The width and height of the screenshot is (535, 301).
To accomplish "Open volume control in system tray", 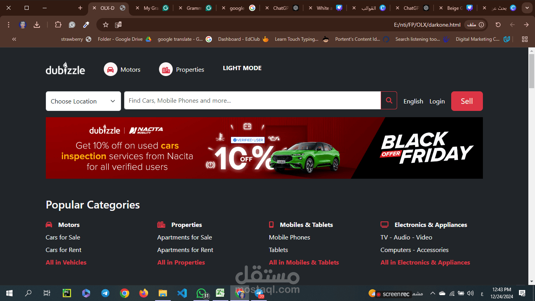I will pyautogui.click(x=470, y=293).
